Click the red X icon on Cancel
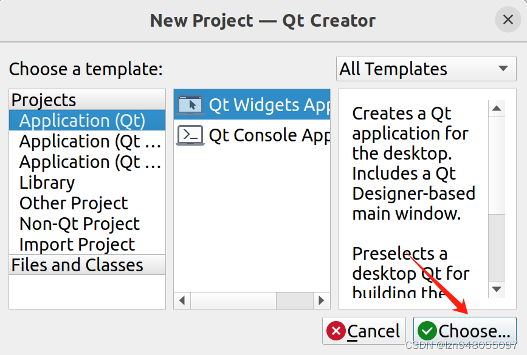This screenshot has height=355, width=527. pos(336,331)
